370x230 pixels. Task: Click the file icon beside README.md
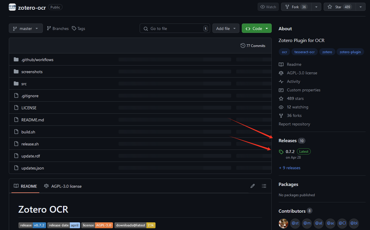pyautogui.click(x=16, y=120)
